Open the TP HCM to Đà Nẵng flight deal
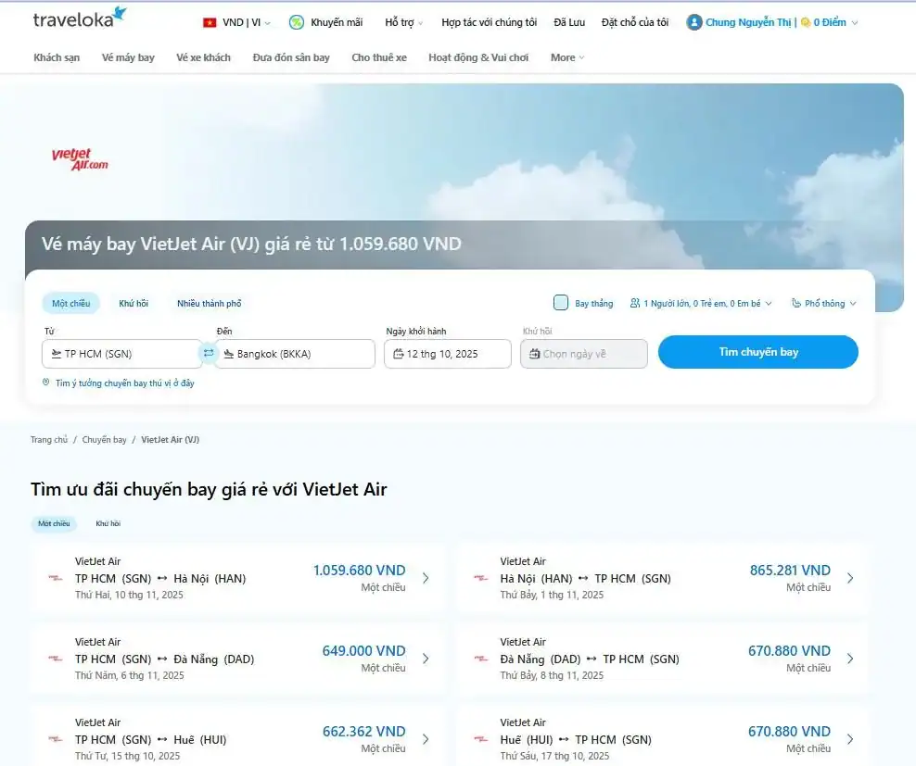916x766 pixels. click(x=237, y=659)
